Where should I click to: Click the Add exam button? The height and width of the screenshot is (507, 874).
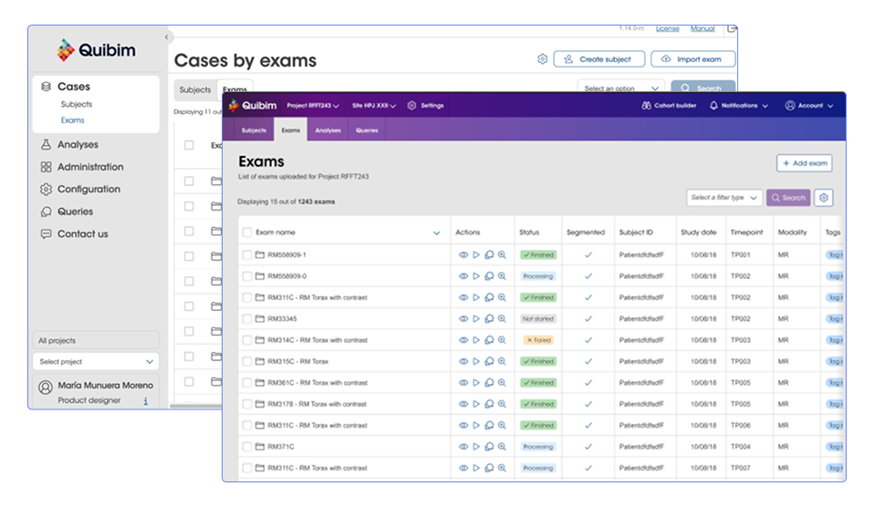(804, 163)
